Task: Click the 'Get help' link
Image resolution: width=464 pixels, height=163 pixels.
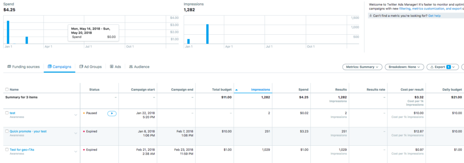Action: coord(435,16)
